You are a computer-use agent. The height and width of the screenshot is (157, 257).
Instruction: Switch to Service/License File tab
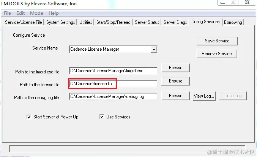click(x=24, y=22)
